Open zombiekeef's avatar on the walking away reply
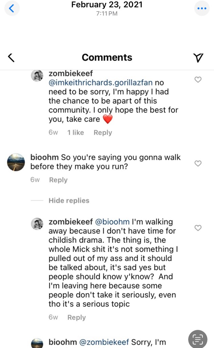The width and height of the screenshot is (214, 348). pyautogui.click(x=37, y=224)
